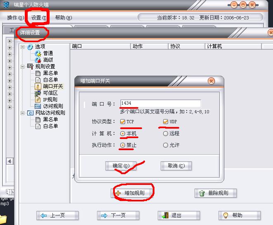Click the IP规则 icon
This screenshot has height=225, width=273.
tap(38, 100)
